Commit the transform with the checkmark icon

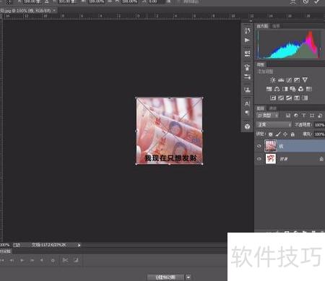317,1
